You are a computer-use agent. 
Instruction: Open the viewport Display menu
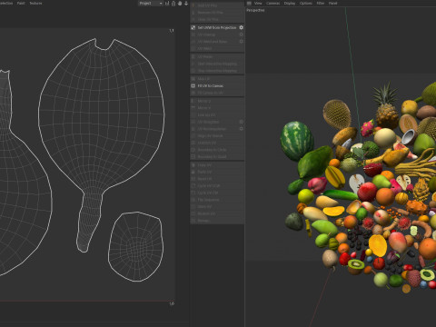290,4
